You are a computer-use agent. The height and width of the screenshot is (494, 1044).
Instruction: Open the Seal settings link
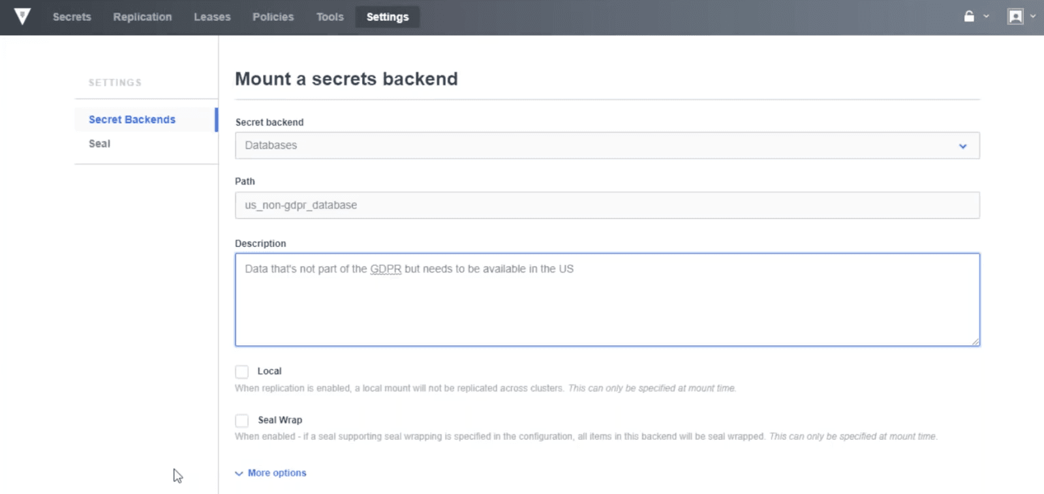99,144
